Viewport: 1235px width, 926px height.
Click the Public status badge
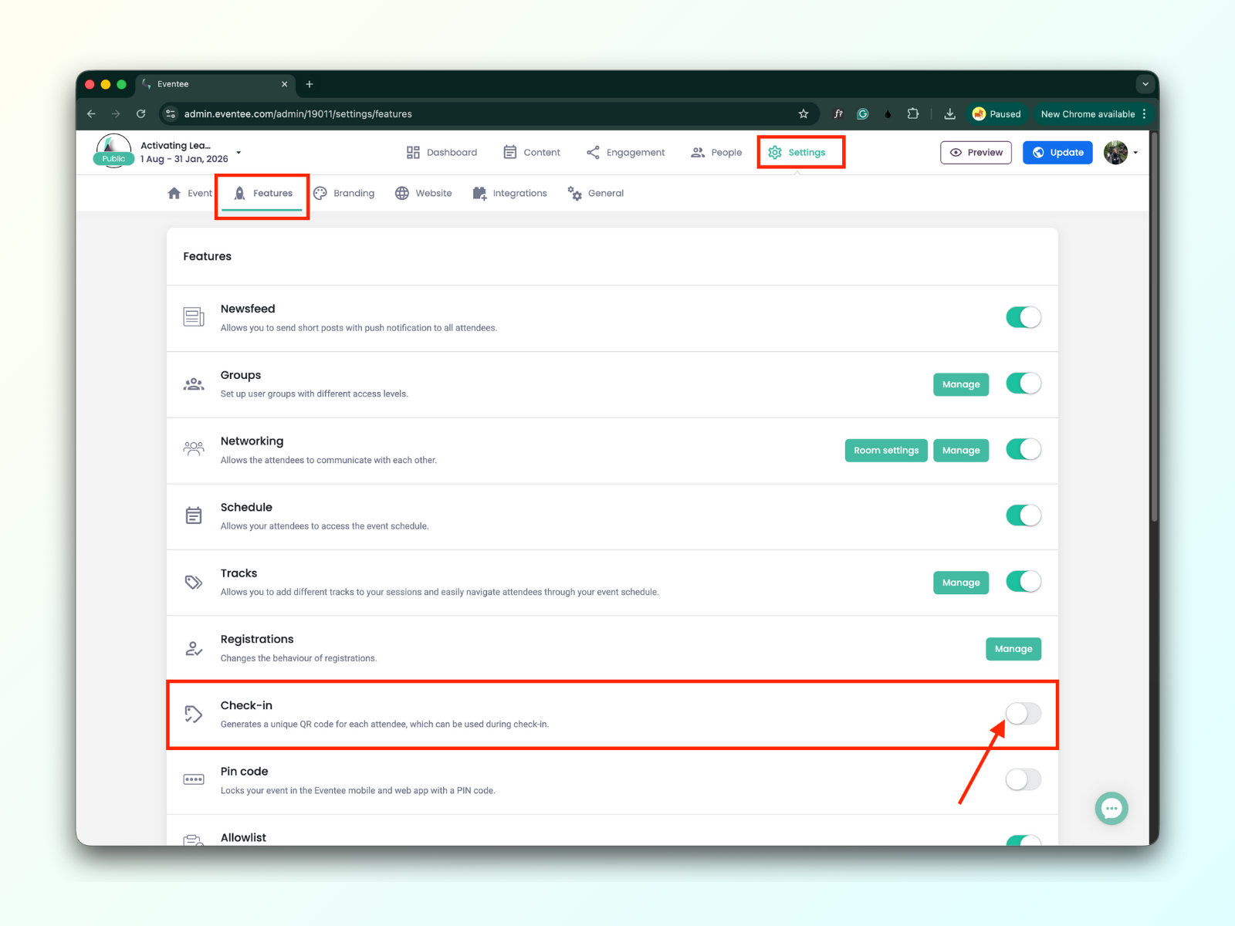(113, 159)
